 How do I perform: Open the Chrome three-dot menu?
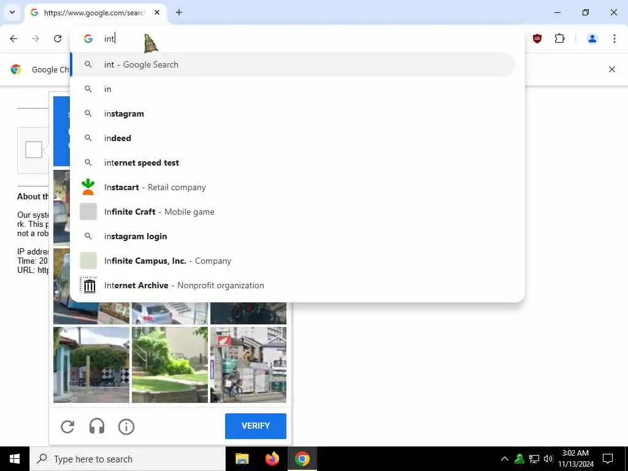615,39
